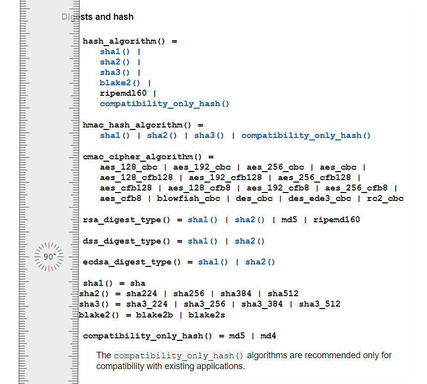The image size is (427, 384).
Task: Click the 'aes_256_cfb128' cipher name
Action: 314,178
